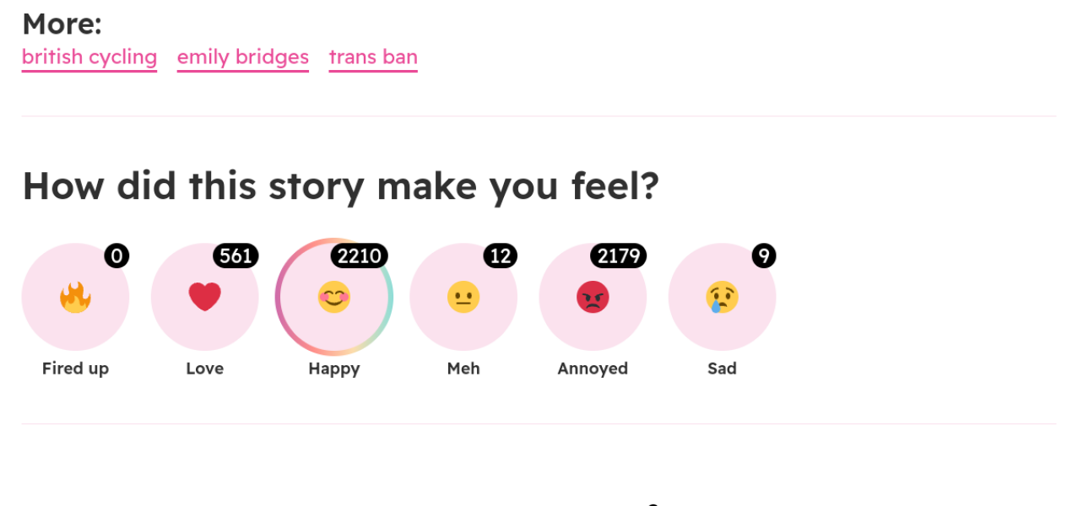
Task: Click the "Sad" text label
Action: (x=722, y=369)
